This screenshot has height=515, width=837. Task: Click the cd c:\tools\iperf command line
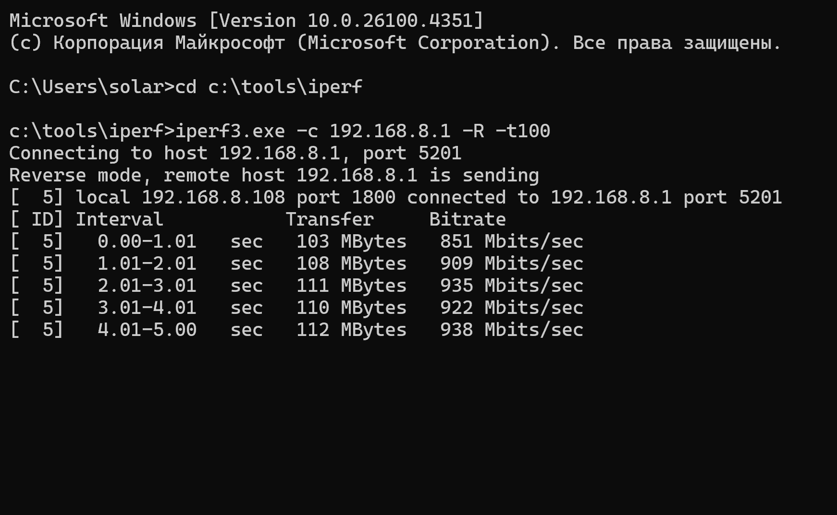(x=185, y=87)
